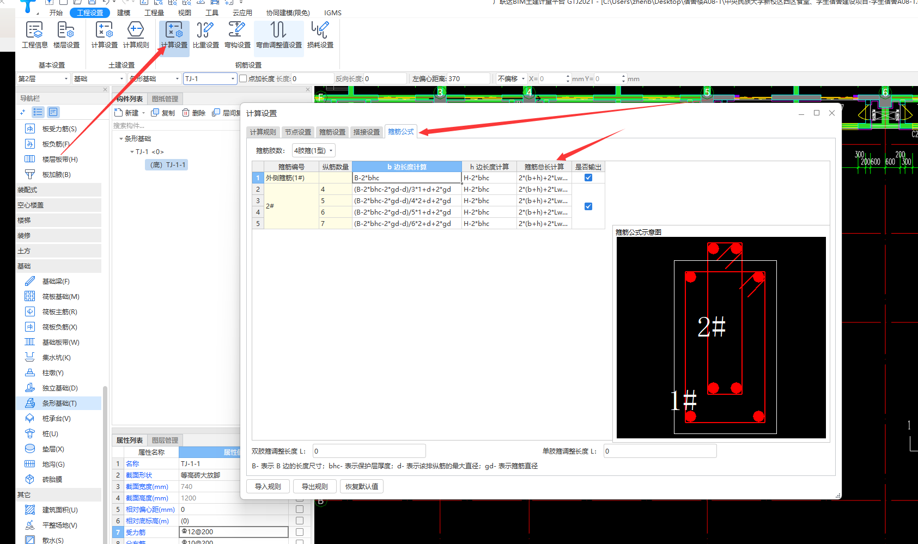The height and width of the screenshot is (544, 918).
Task: Open 云应用 ribbon tab
Action: click(x=242, y=13)
